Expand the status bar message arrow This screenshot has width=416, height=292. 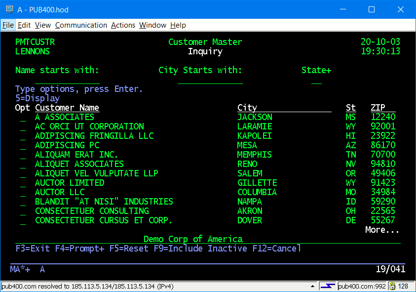click(312, 286)
